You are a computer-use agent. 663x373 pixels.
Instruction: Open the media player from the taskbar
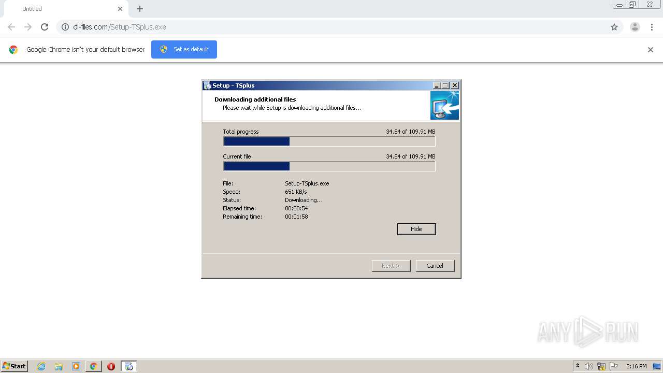click(x=76, y=366)
